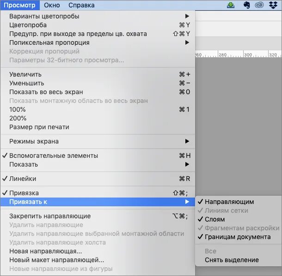Open the Dropbox menu bar icon
282x276 pixels.
pos(273,5)
